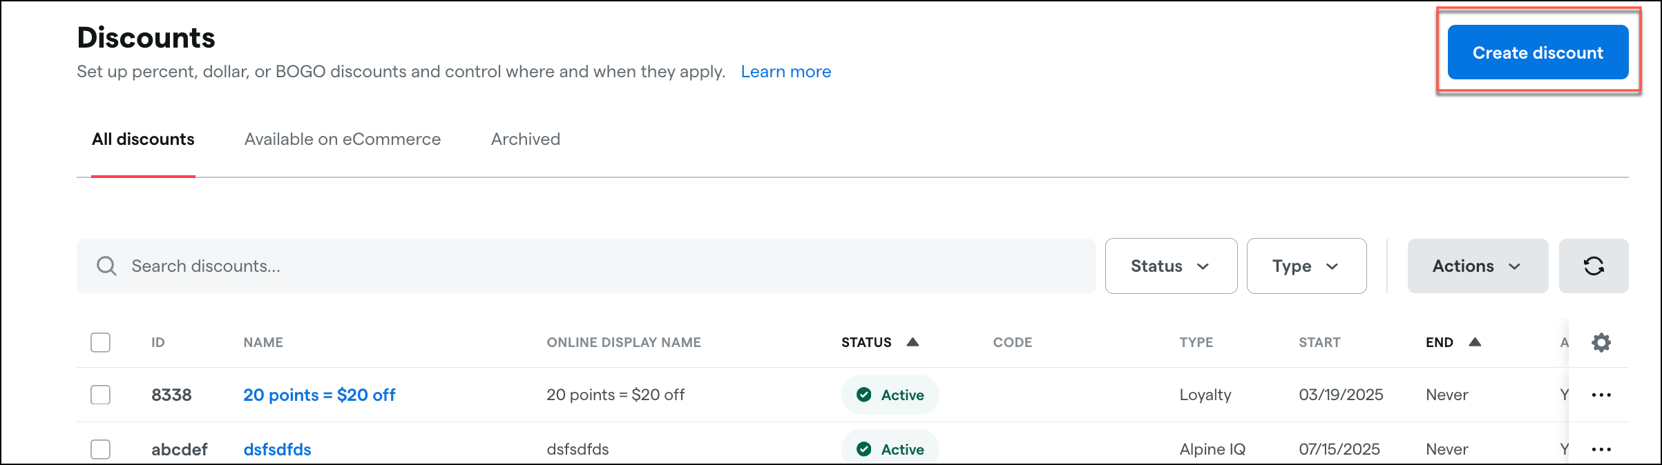Viewport: 1662px width, 465px height.
Task: Sort by Status column arrow
Action: click(x=913, y=342)
